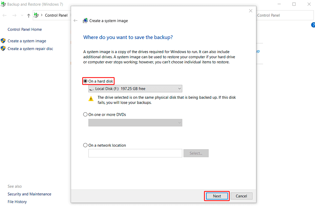Click the Create a system image wizard icon
Image resolution: width=315 pixels, height=210 pixels.
(x=85, y=20)
